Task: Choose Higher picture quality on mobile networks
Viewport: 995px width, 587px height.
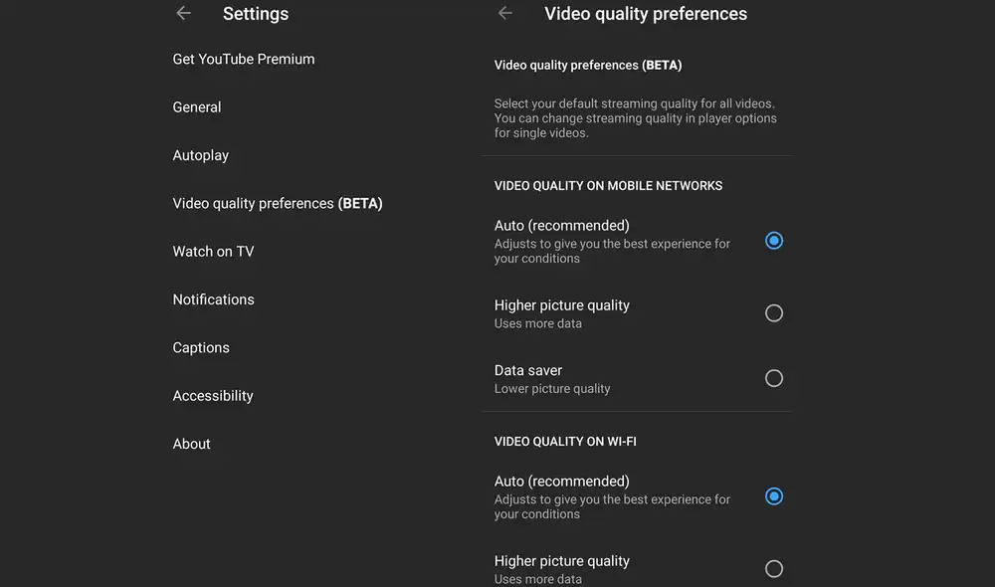Action: click(773, 312)
